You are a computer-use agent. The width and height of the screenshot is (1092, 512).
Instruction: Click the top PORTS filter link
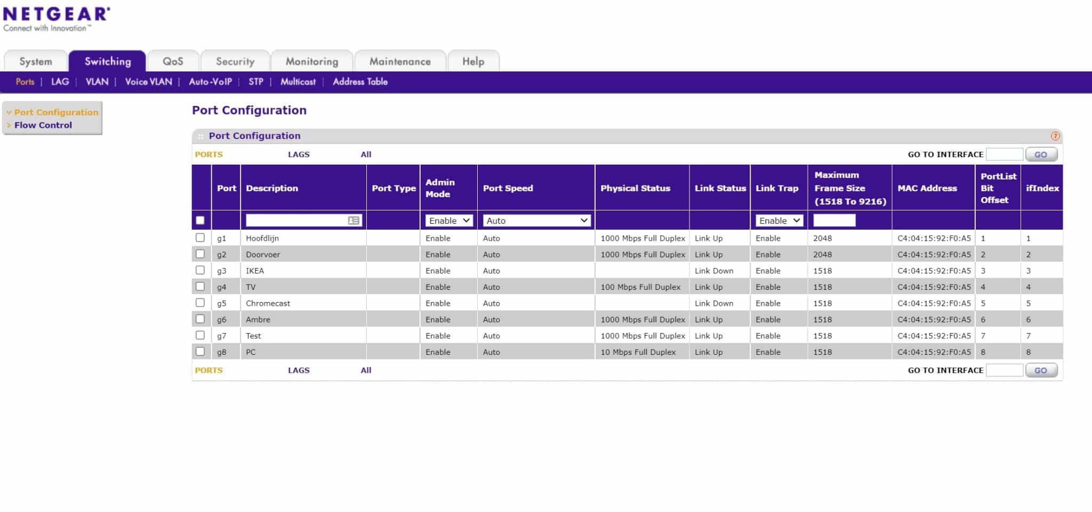208,155
